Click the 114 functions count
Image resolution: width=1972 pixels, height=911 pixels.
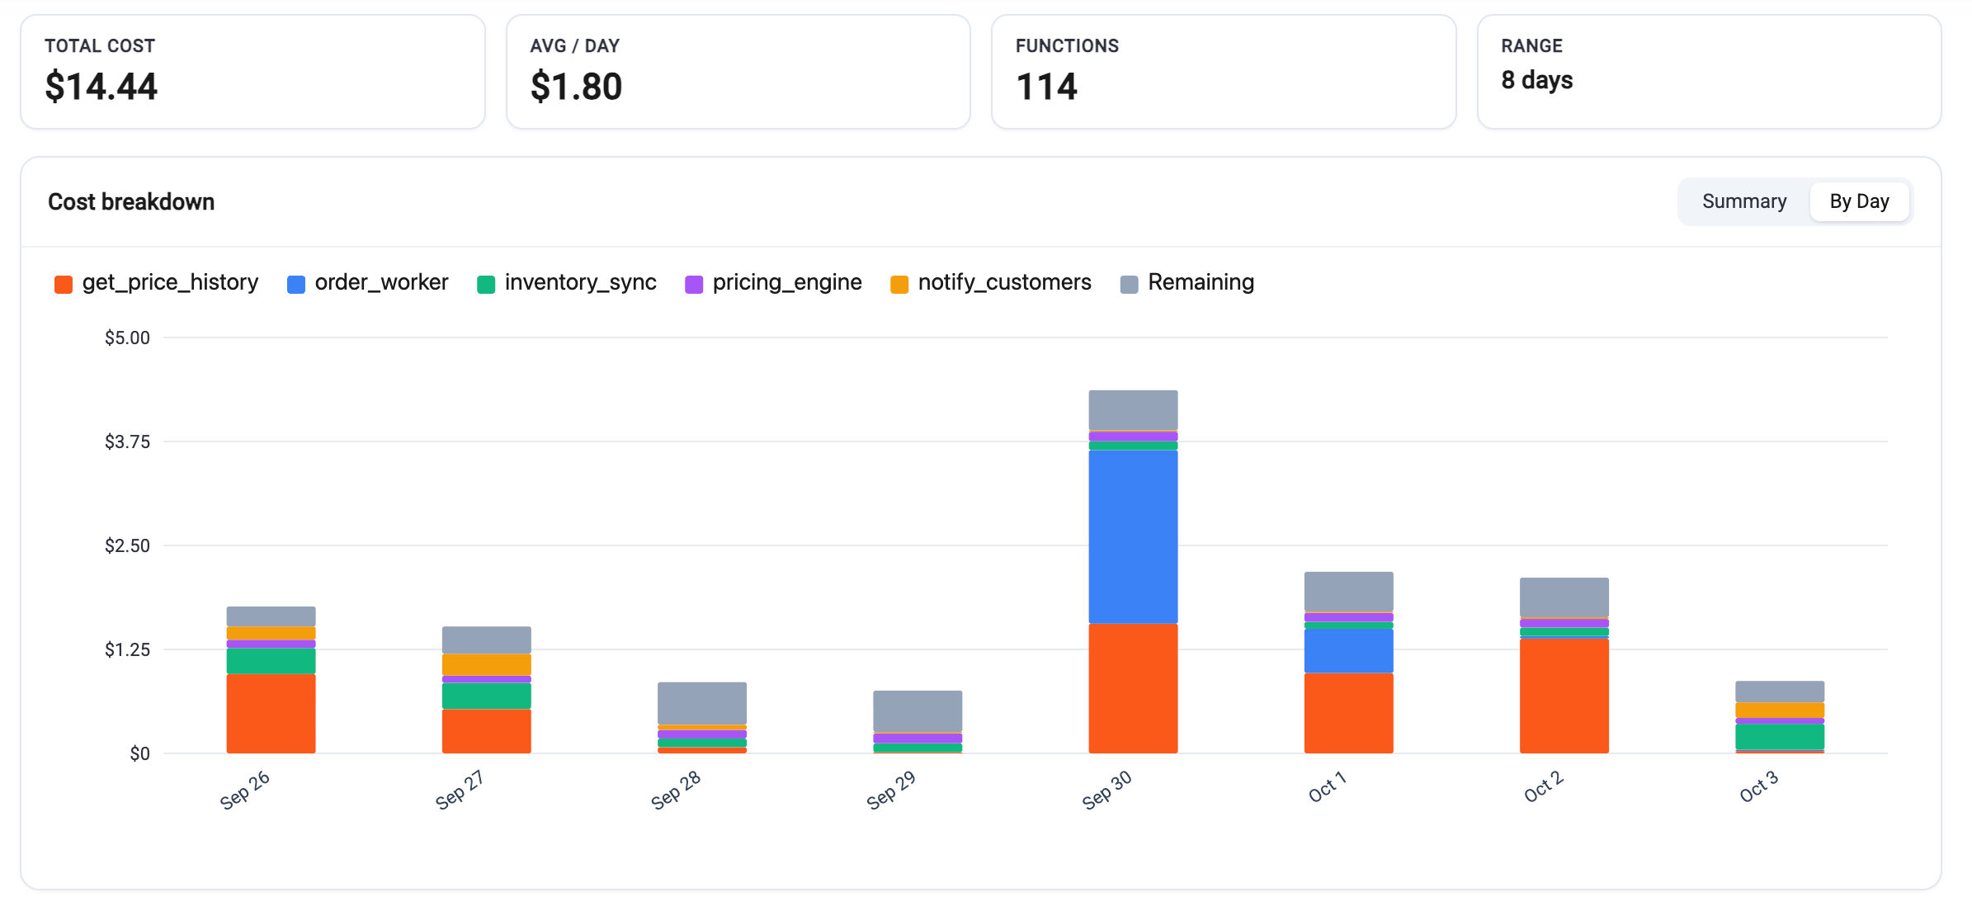[1046, 87]
